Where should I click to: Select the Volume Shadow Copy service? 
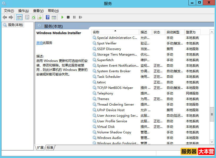tap(146, 132)
